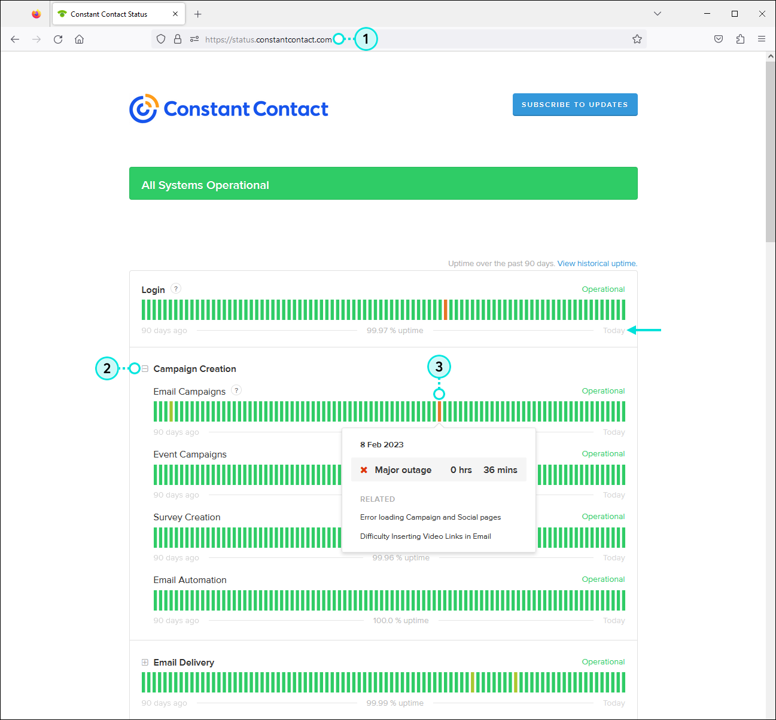The image size is (776, 720).
Task: Click the Email Campaigns component name
Action: pyautogui.click(x=190, y=392)
